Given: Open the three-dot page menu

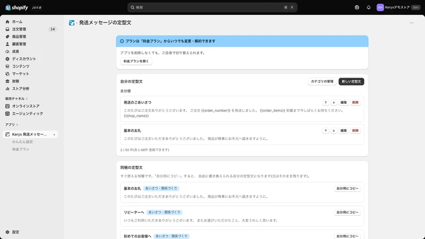Looking at the screenshot, I should click(x=411, y=23).
